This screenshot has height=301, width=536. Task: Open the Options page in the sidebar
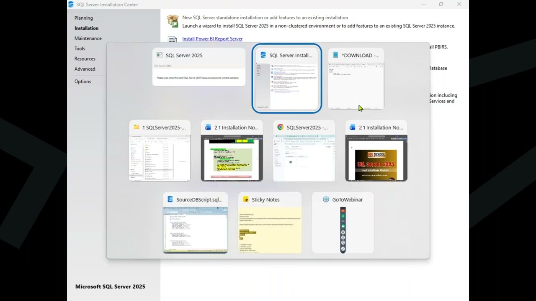pyautogui.click(x=82, y=82)
